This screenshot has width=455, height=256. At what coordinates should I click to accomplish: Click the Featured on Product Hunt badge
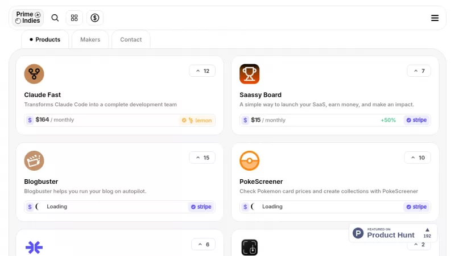[392, 233]
